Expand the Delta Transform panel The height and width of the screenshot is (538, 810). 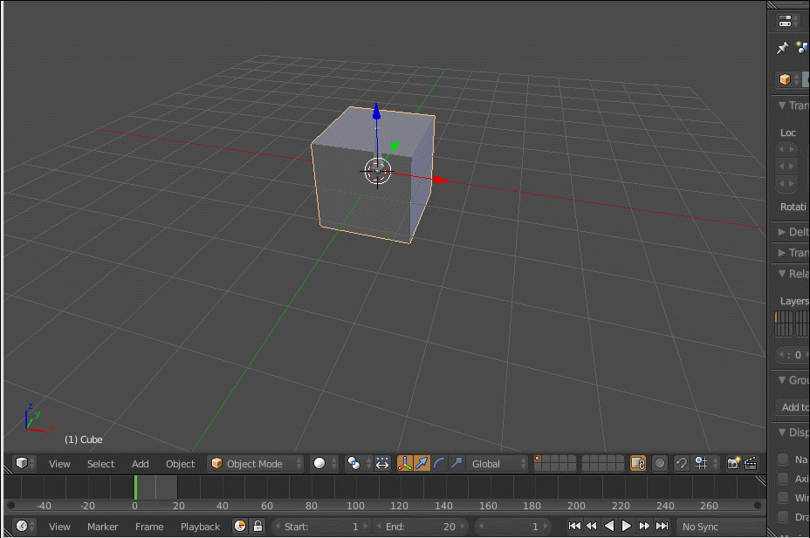click(x=782, y=232)
